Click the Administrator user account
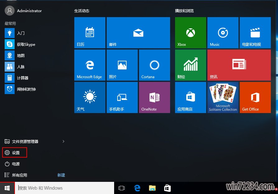278x194 pixels. pos(23,11)
